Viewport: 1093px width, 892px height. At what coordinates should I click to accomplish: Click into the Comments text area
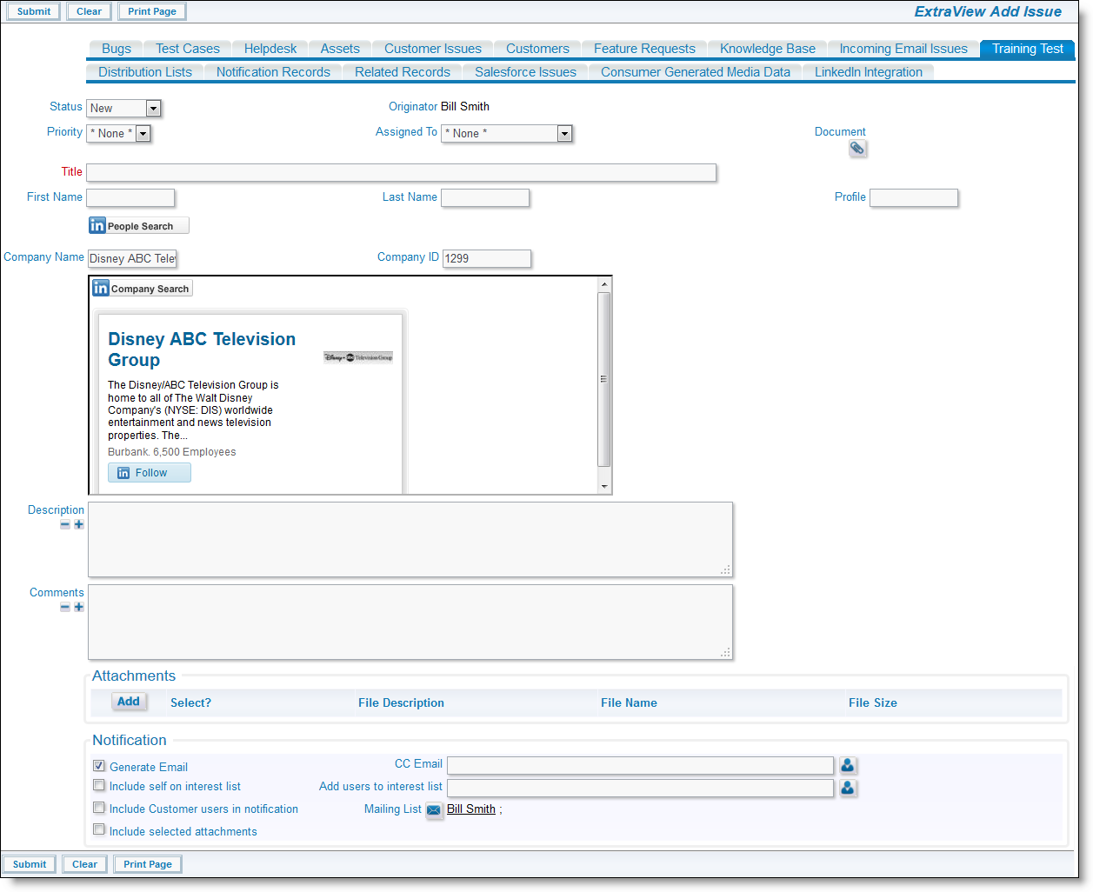(410, 622)
